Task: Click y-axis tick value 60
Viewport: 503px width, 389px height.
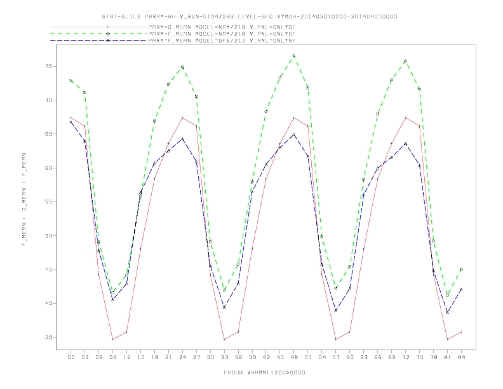Action: tap(49, 168)
